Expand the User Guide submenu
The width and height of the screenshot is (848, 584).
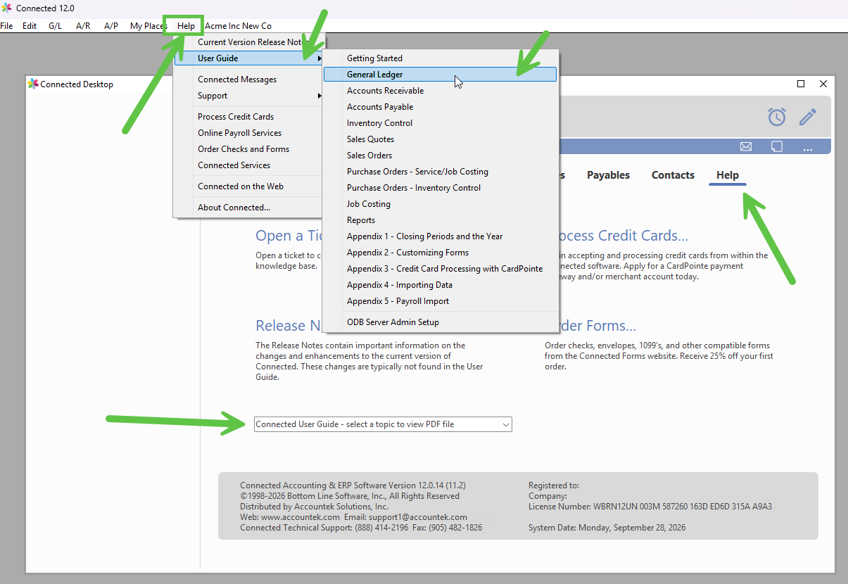(249, 58)
